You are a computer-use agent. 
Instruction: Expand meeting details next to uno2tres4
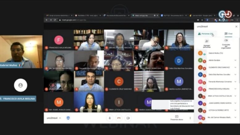pos(60,118)
